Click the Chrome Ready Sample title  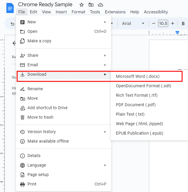point(45,4)
